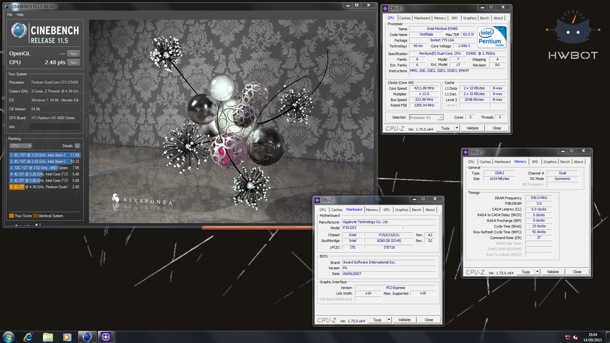Viewport: 610px width, 343px height.
Task: Click motherboard Model value P35-DS3
Action: [372, 228]
